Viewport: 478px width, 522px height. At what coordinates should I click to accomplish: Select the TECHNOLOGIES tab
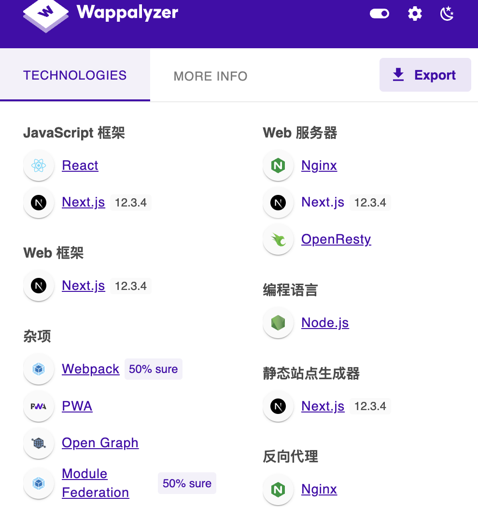click(75, 75)
